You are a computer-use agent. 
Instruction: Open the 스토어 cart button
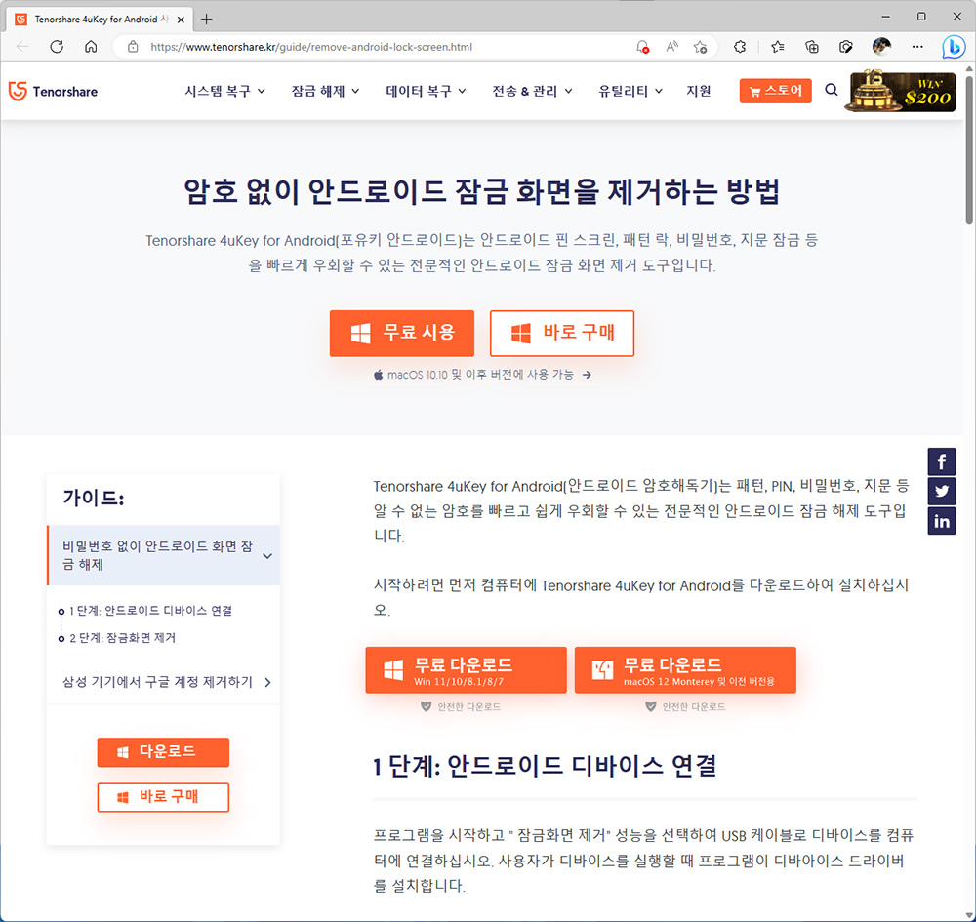click(x=776, y=91)
